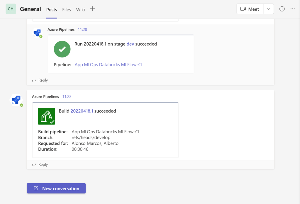The height and width of the screenshot is (204, 300).
Task: Open build 20220418.1 link
Action: pyautogui.click(x=82, y=111)
